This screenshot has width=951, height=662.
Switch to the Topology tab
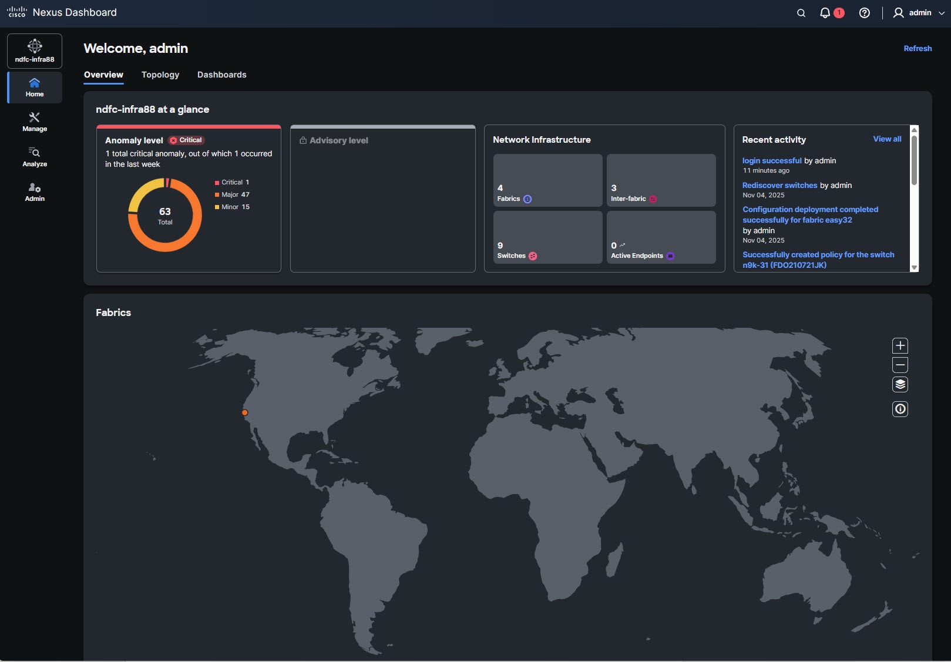coord(160,75)
